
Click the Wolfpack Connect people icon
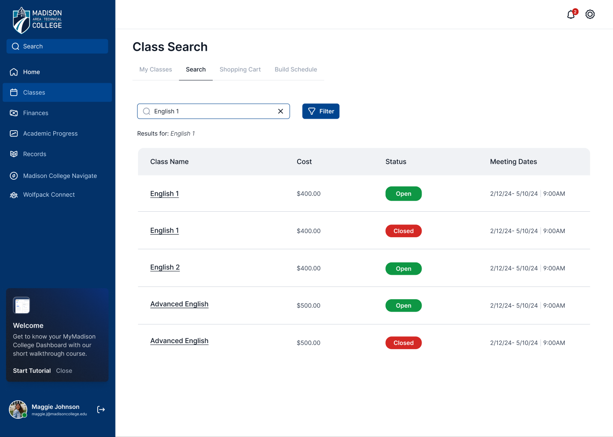click(14, 195)
